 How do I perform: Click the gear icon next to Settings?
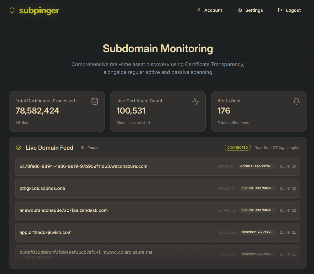(240, 10)
